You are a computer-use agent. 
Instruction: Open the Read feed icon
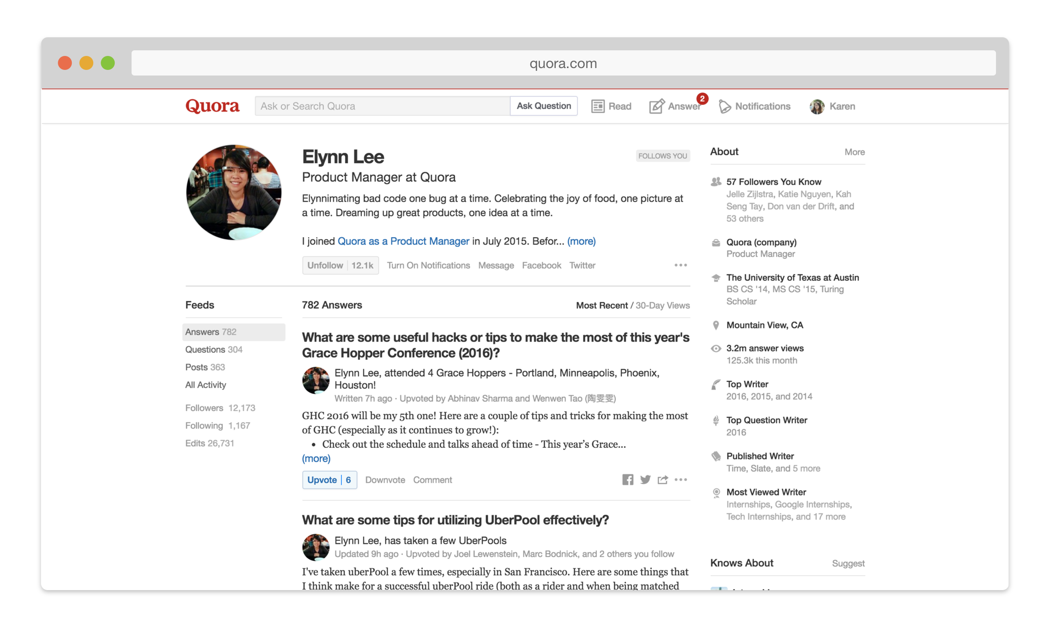point(598,106)
